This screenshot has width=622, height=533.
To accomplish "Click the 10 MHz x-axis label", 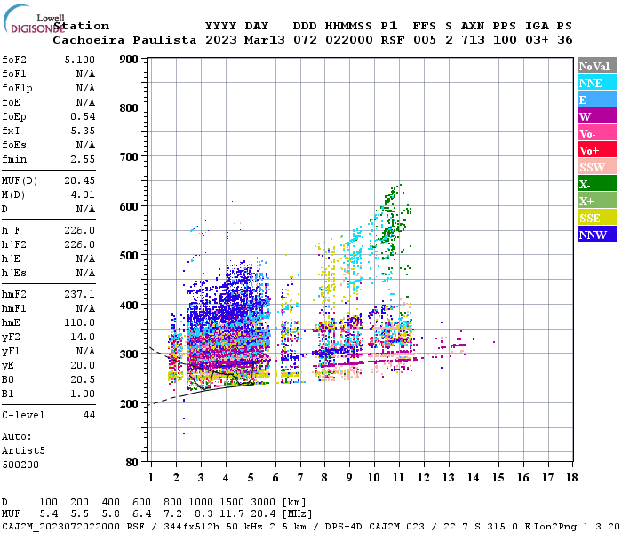I will pyautogui.click(x=374, y=478).
